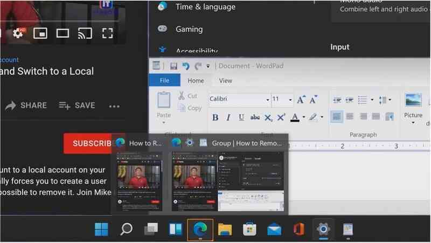Redo action in WordPad quick toolbar

[198, 66]
